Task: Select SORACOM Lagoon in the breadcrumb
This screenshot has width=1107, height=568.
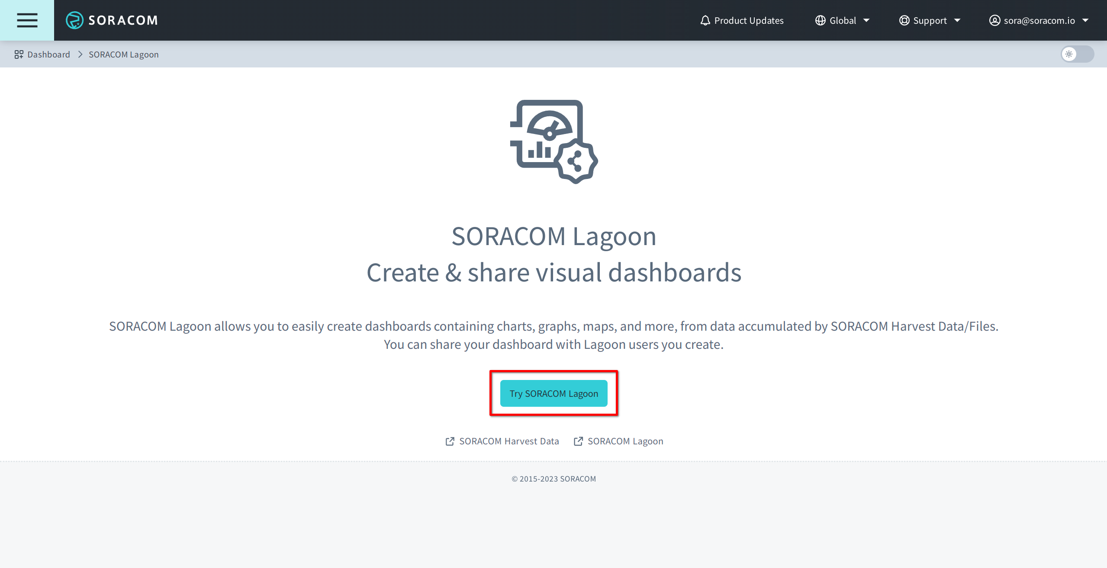Action: click(x=123, y=54)
